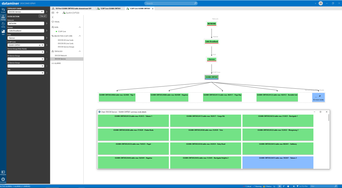Open the Topology Chain dropdown
The image size is (342, 188).
click(42, 12)
